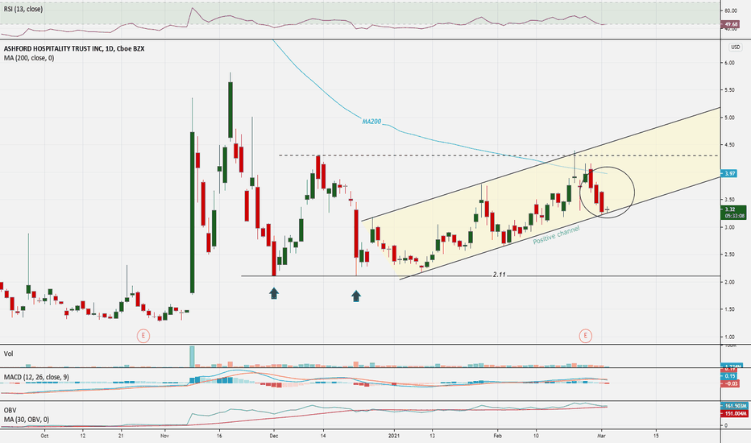
Task: Click the 2.50 price axis label
Action: coord(730,255)
